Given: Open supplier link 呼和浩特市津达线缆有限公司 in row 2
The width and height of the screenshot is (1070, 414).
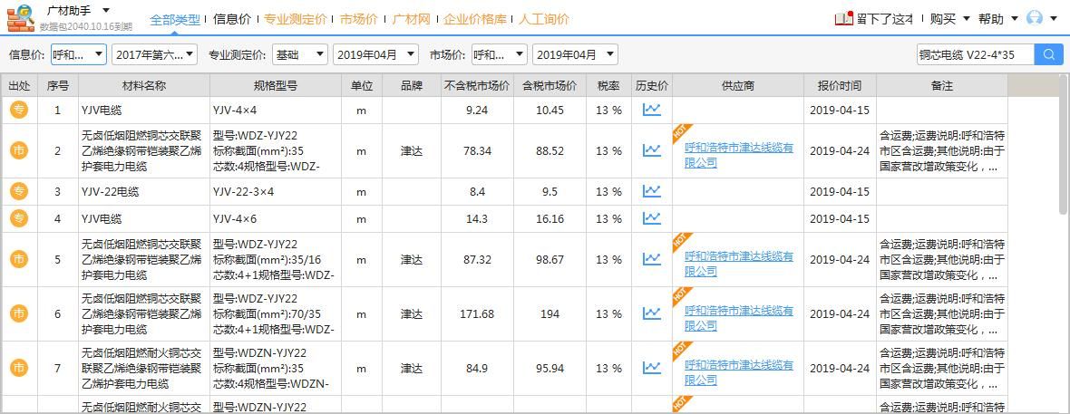Looking at the screenshot, I should [739, 155].
